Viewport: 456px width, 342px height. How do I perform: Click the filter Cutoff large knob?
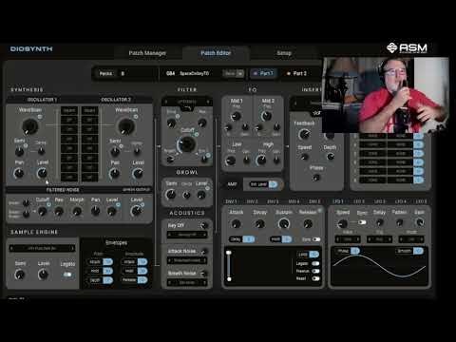tap(186, 144)
